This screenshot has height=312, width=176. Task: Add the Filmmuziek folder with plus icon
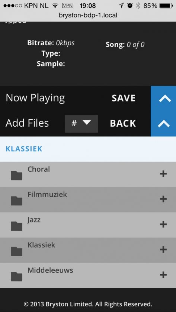point(163,199)
